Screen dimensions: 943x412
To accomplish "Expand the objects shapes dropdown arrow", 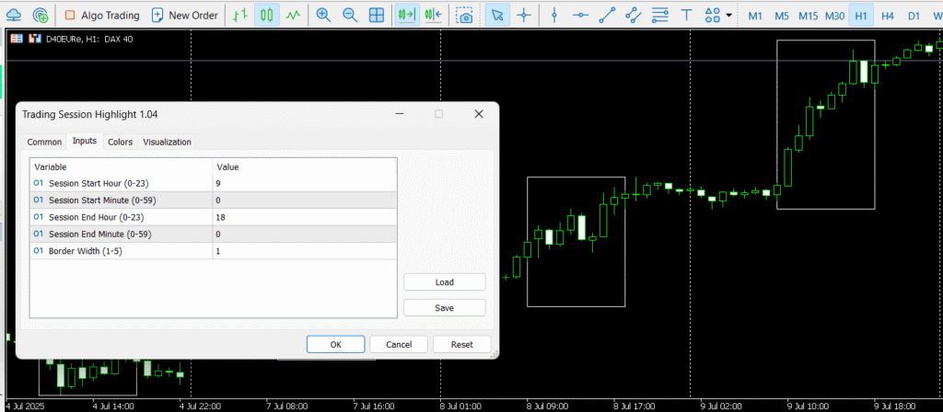I will coord(729,16).
